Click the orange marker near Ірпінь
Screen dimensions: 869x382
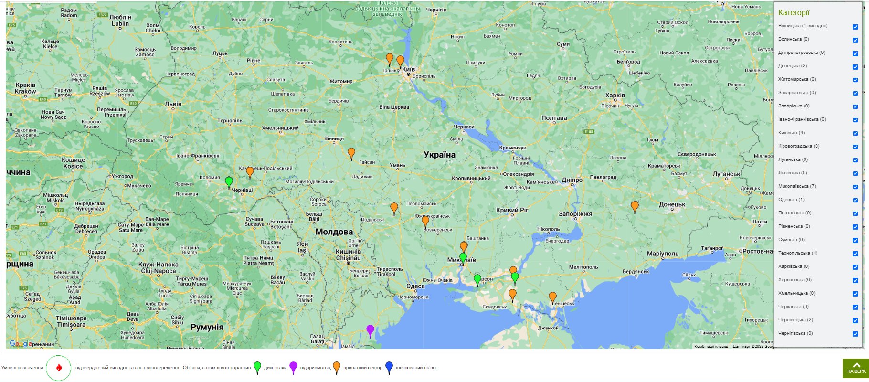coord(390,60)
